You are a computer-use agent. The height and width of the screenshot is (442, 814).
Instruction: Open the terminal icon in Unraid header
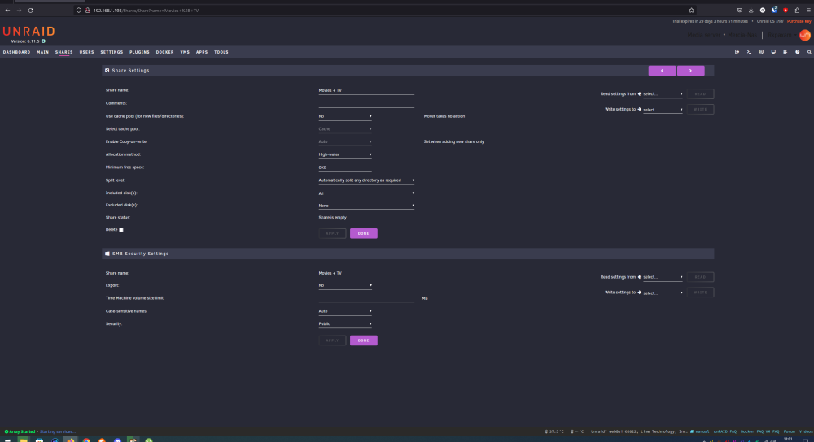click(x=749, y=52)
